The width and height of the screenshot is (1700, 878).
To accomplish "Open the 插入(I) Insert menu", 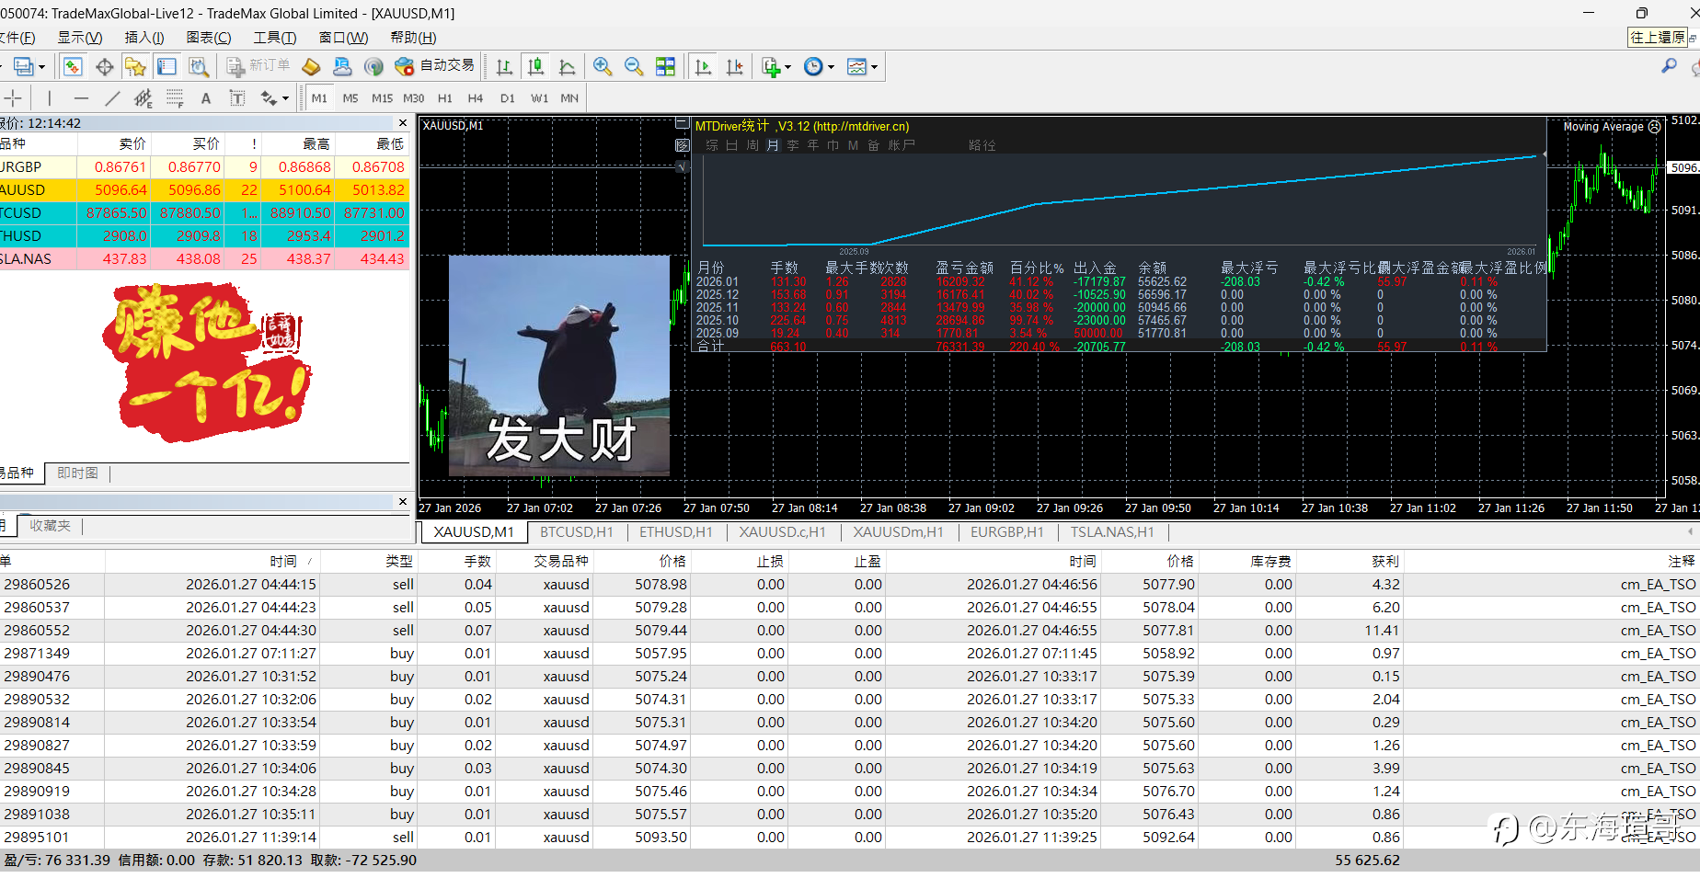I will [144, 38].
